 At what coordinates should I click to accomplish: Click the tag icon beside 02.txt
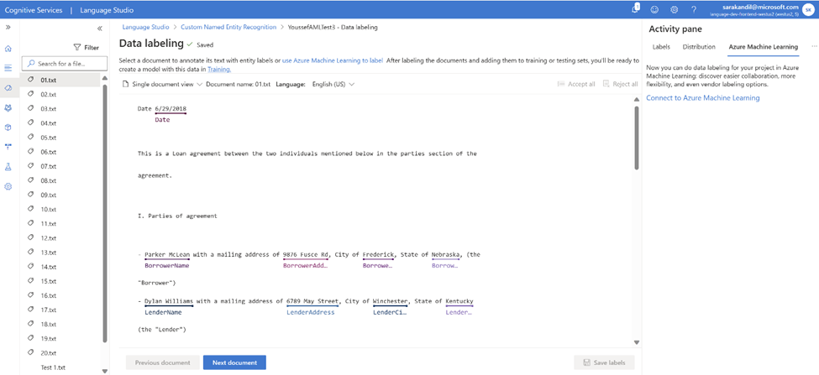click(x=30, y=95)
